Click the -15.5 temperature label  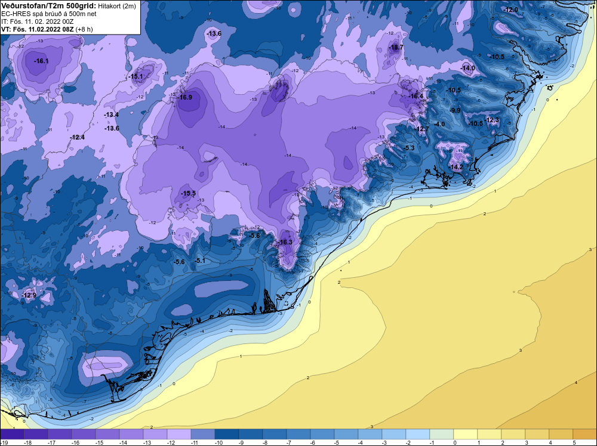coord(188,194)
